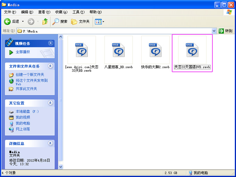Click 将这个文件夹发布到 Web link
Viewport: 236px width, 177px height.
pos(32,82)
